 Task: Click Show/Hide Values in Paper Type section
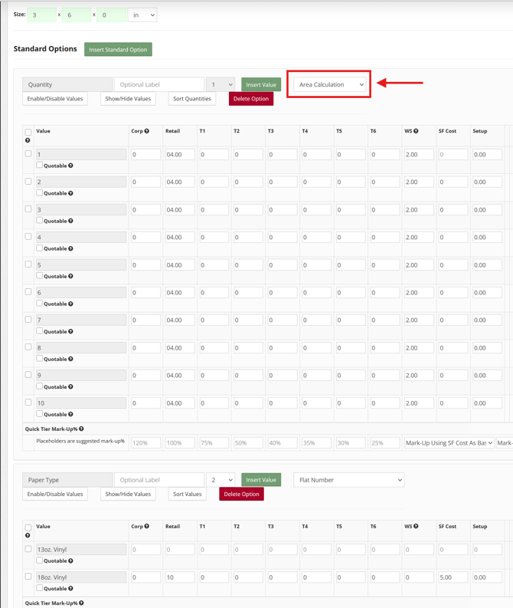pyautogui.click(x=128, y=495)
